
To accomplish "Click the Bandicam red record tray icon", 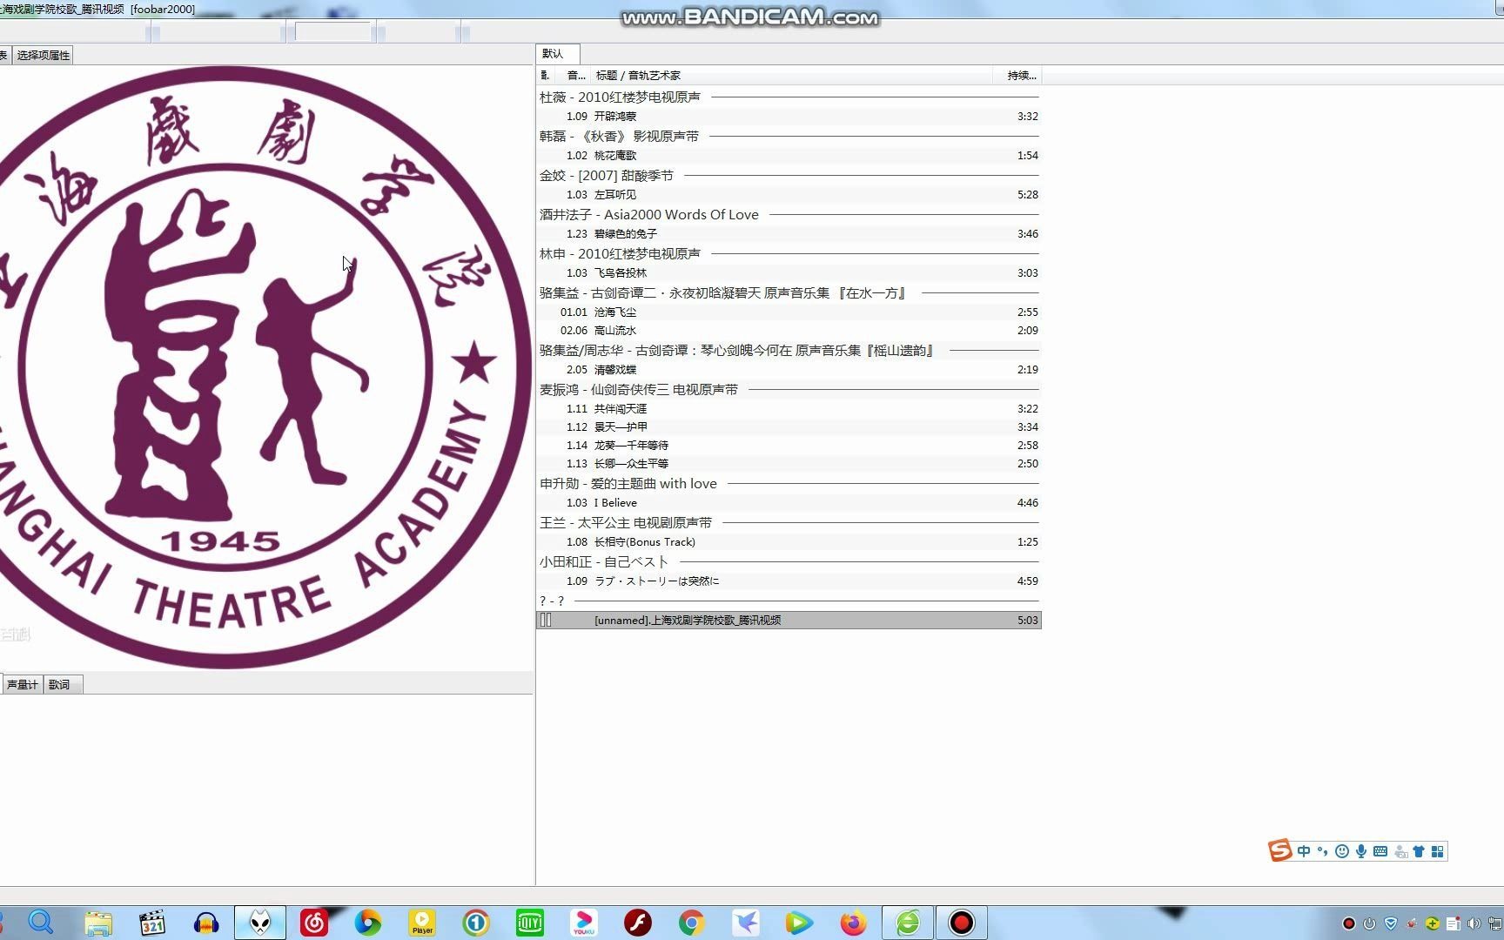I will point(1349,923).
